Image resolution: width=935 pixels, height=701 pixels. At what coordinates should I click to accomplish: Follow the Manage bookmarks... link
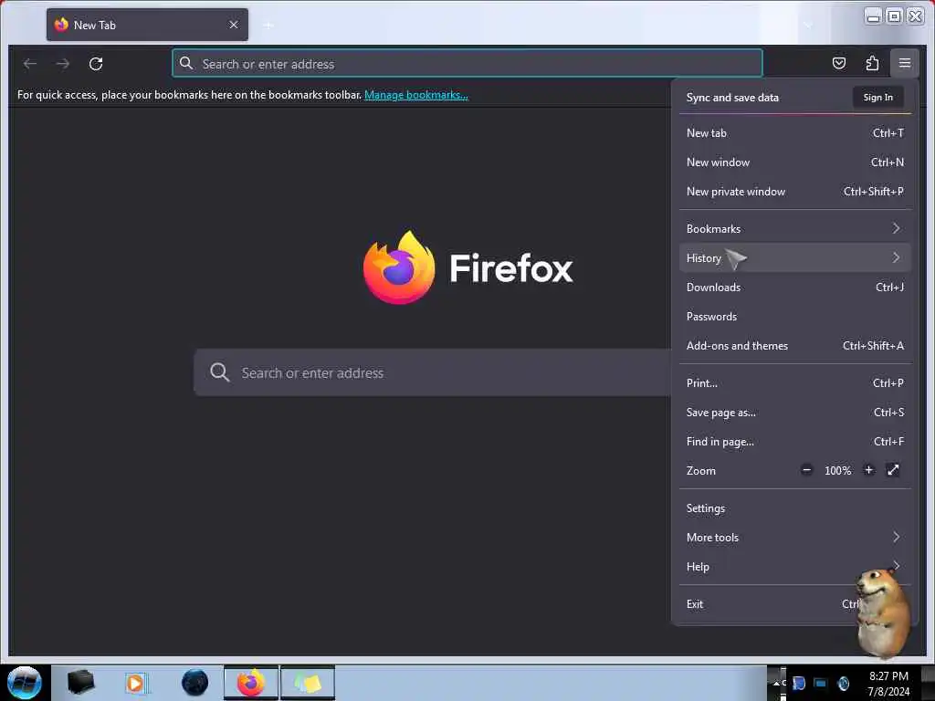[x=416, y=95]
